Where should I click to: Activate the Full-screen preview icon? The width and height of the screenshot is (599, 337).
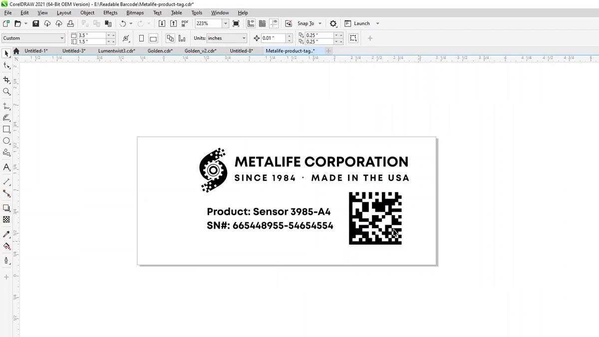(236, 23)
